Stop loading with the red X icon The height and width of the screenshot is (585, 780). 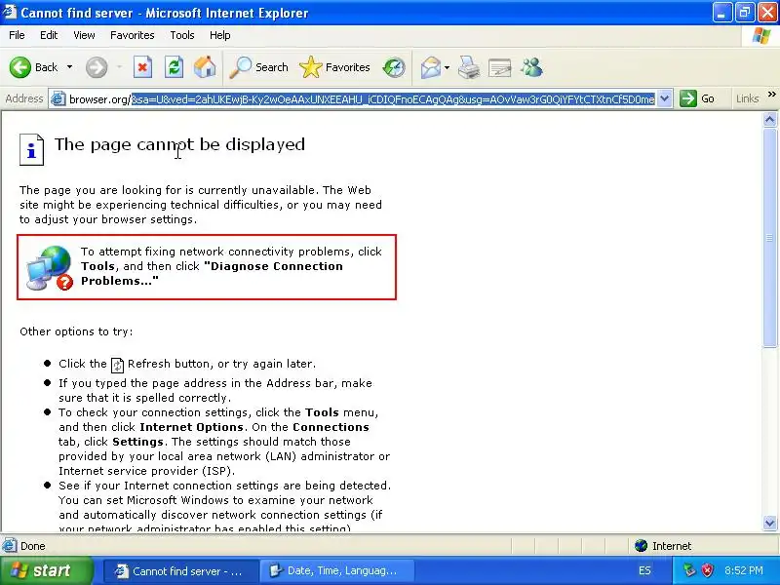point(142,67)
